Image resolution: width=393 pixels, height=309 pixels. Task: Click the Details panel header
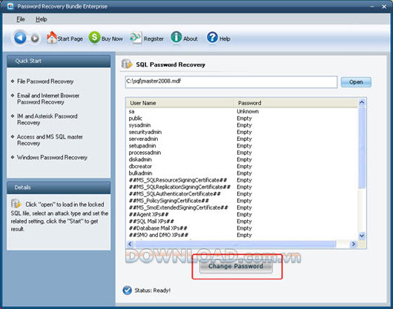59,187
